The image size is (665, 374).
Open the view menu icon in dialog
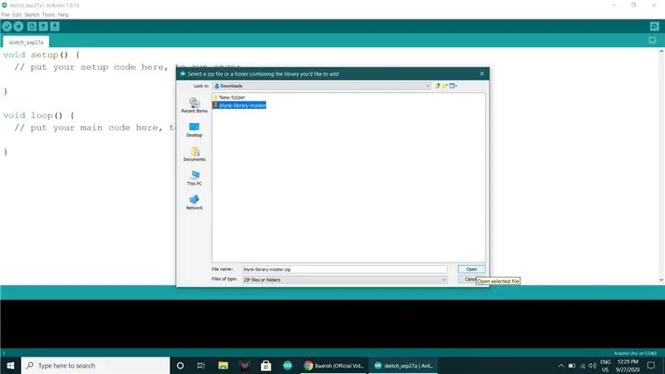453,86
